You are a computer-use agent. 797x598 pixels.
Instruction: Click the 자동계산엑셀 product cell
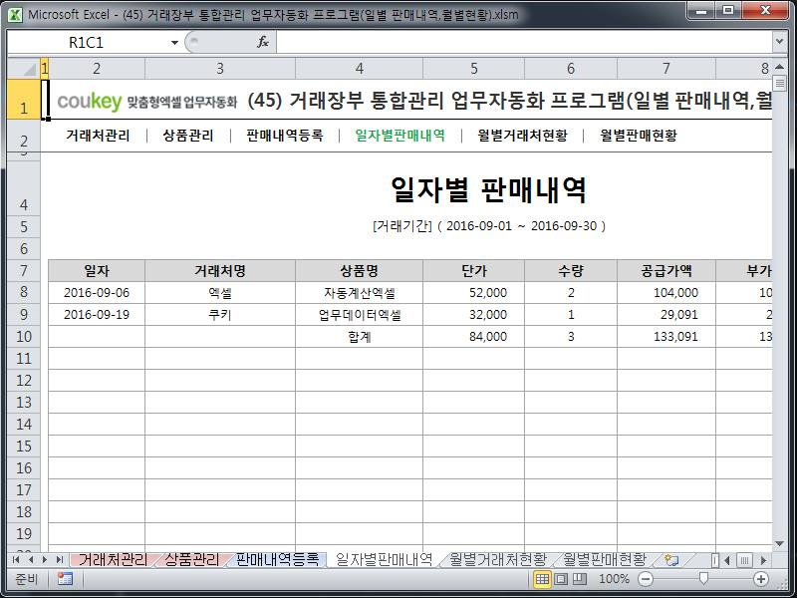(x=360, y=293)
